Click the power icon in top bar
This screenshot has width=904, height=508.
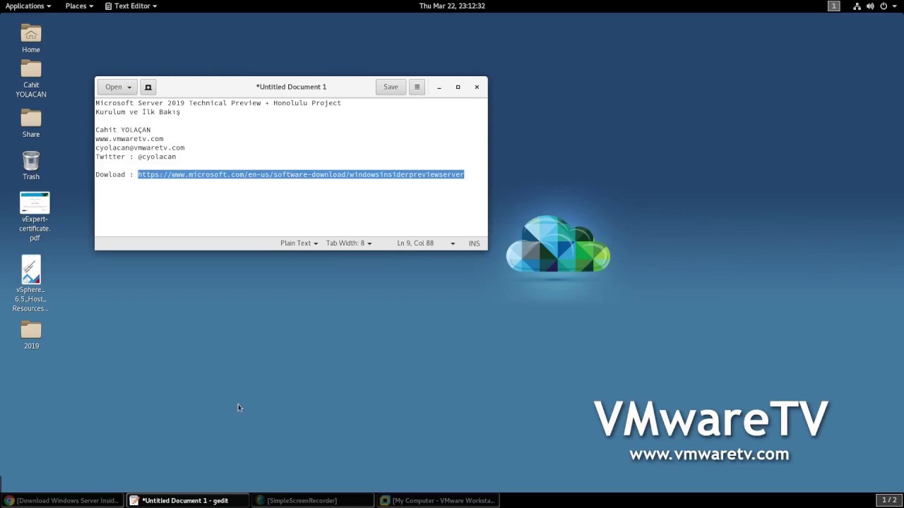coord(884,6)
